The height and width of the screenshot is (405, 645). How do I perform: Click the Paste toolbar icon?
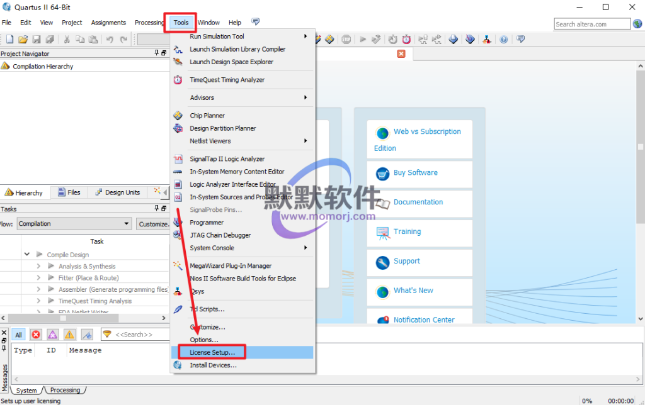(x=93, y=40)
